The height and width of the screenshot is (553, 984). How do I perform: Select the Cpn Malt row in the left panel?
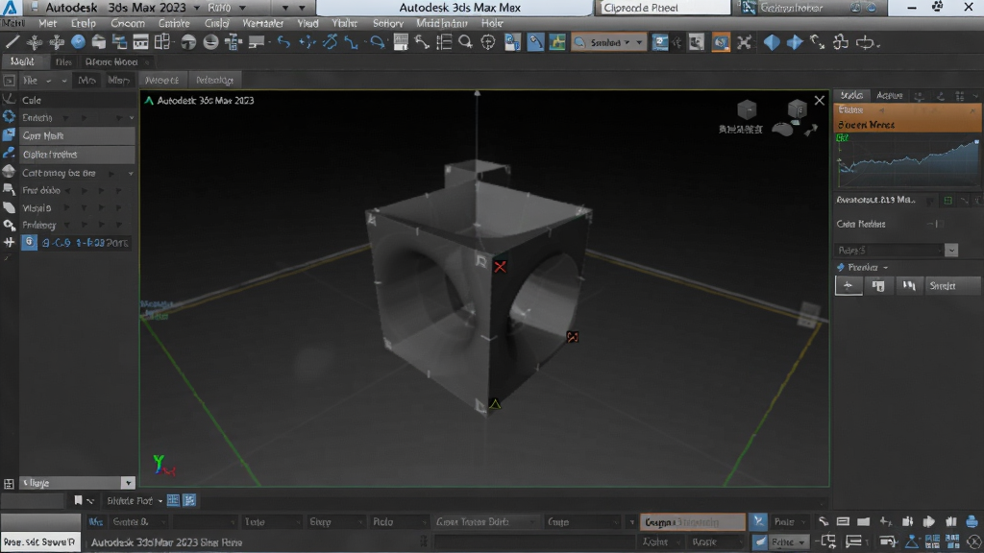pyautogui.click(x=77, y=135)
